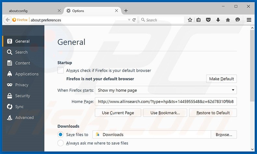Click into the Home Page URL field
Image resolution: width=257 pixels, height=154 pixels.
[166, 101]
